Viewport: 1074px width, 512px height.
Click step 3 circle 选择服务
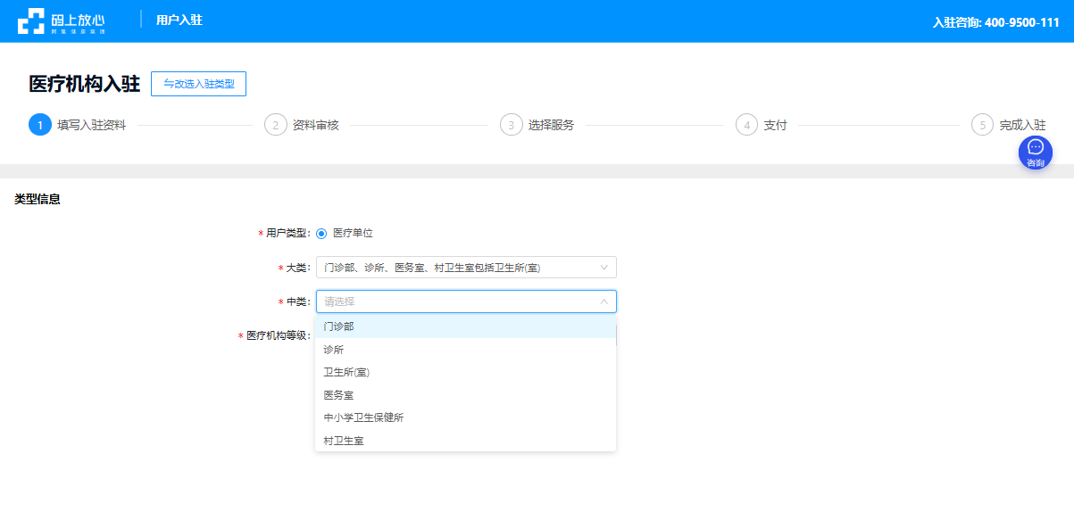click(511, 125)
